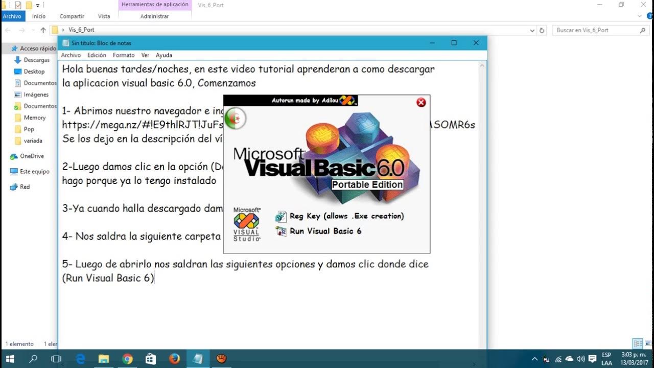The width and height of the screenshot is (654, 368).
Task: Switch Explorer to details view icon
Action: [x=638, y=343]
